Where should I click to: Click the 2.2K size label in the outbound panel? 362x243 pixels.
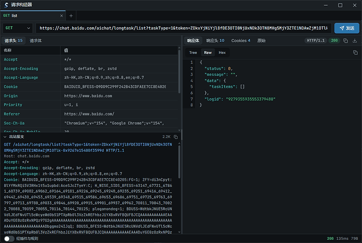[x=166, y=137]
